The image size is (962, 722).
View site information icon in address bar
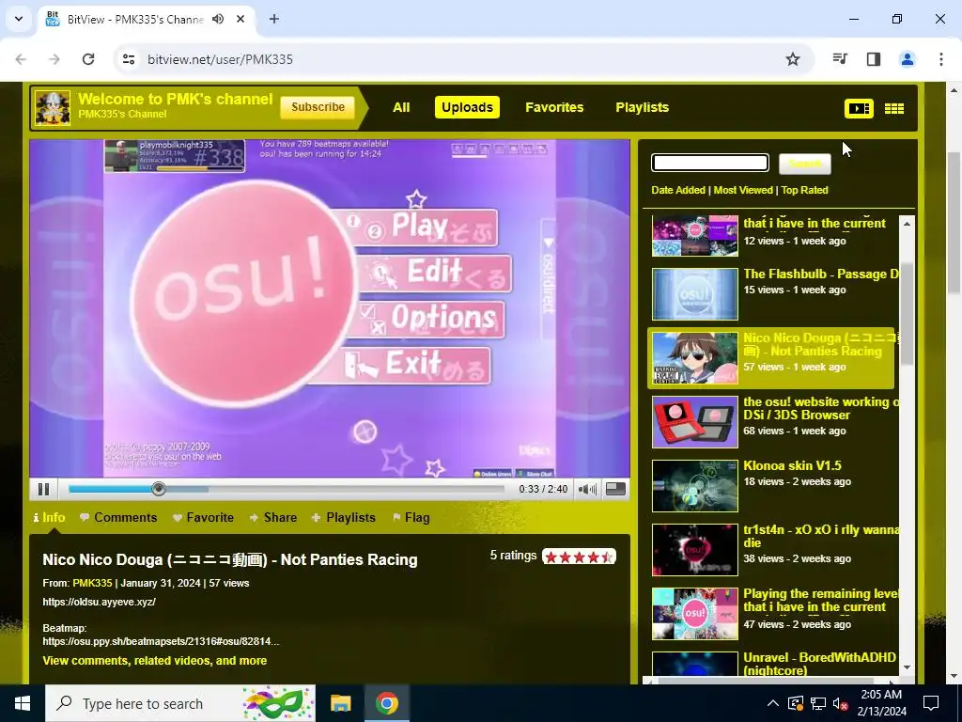pyautogui.click(x=128, y=59)
